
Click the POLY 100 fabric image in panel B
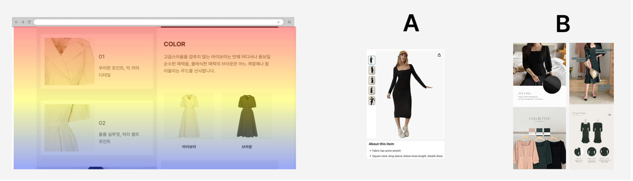point(539,75)
